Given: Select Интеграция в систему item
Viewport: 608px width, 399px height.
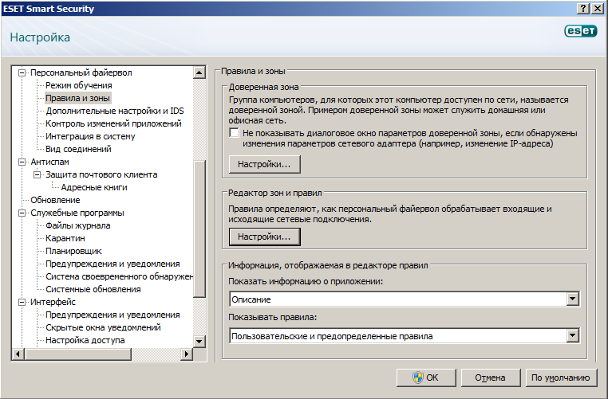Looking at the screenshot, I should pos(90,136).
